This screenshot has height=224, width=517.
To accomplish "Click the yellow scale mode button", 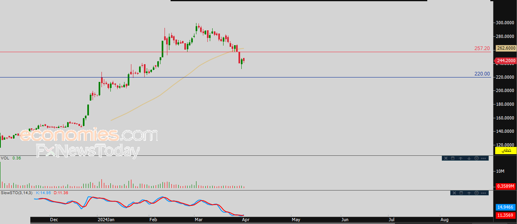I will [x=505, y=150].
